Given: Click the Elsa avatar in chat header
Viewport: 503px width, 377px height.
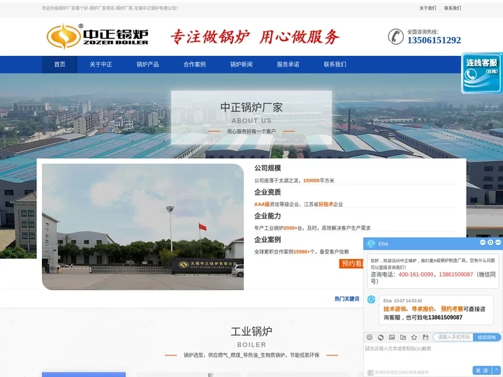Looking at the screenshot, I should pyautogui.click(x=371, y=244).
